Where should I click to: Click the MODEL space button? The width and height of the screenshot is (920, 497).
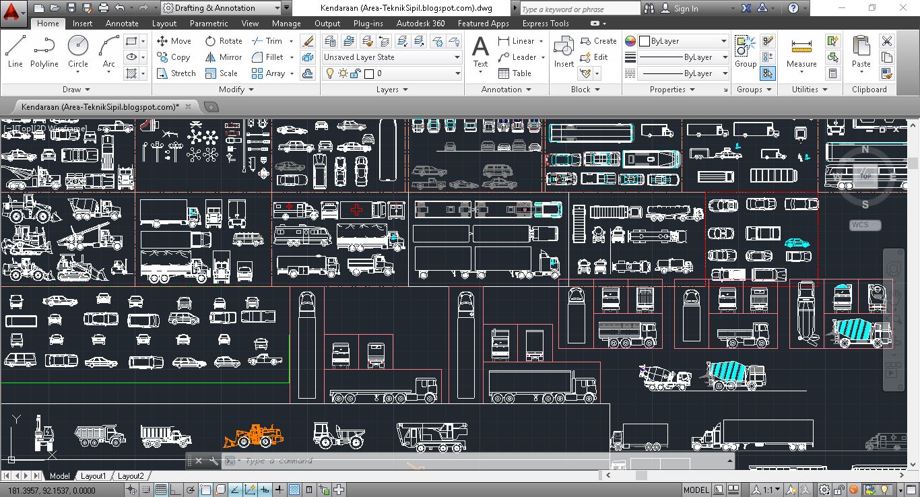[696, 490]
